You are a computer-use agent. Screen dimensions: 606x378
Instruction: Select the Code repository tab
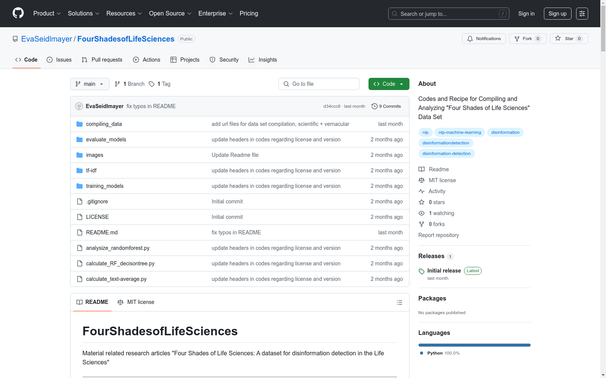[27, 60]
